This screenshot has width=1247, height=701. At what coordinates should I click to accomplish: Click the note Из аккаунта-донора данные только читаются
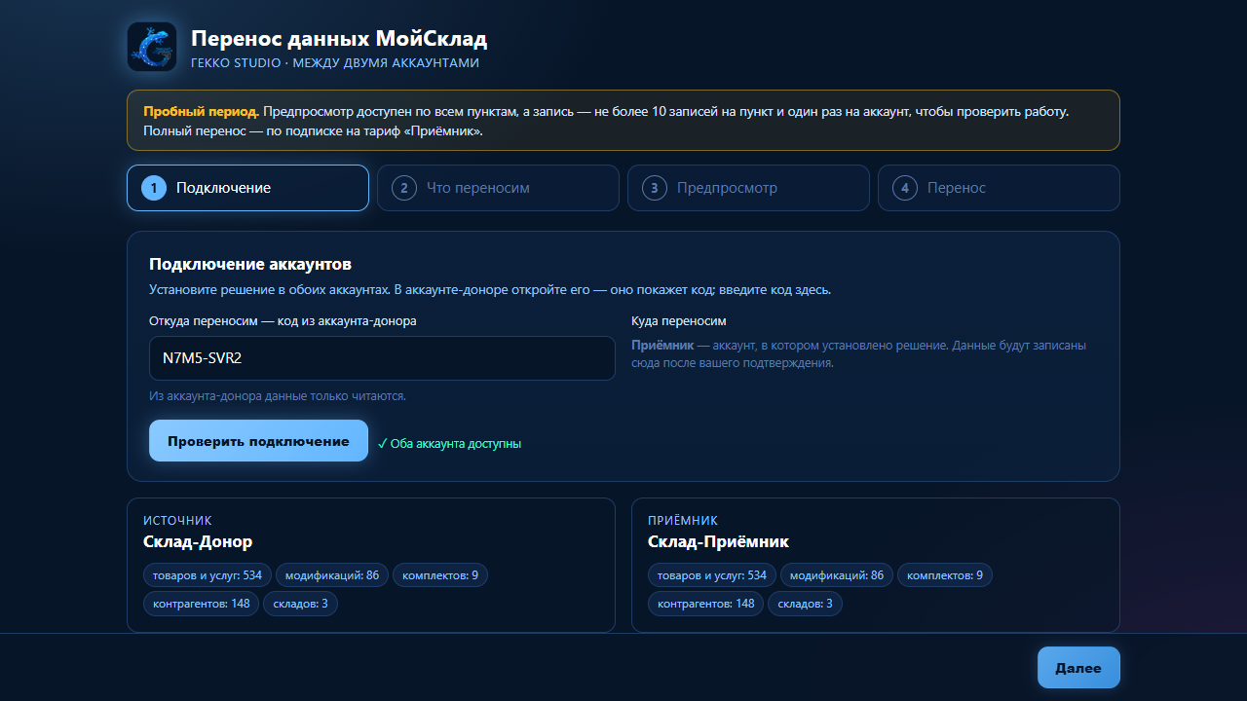coord(278,396)
